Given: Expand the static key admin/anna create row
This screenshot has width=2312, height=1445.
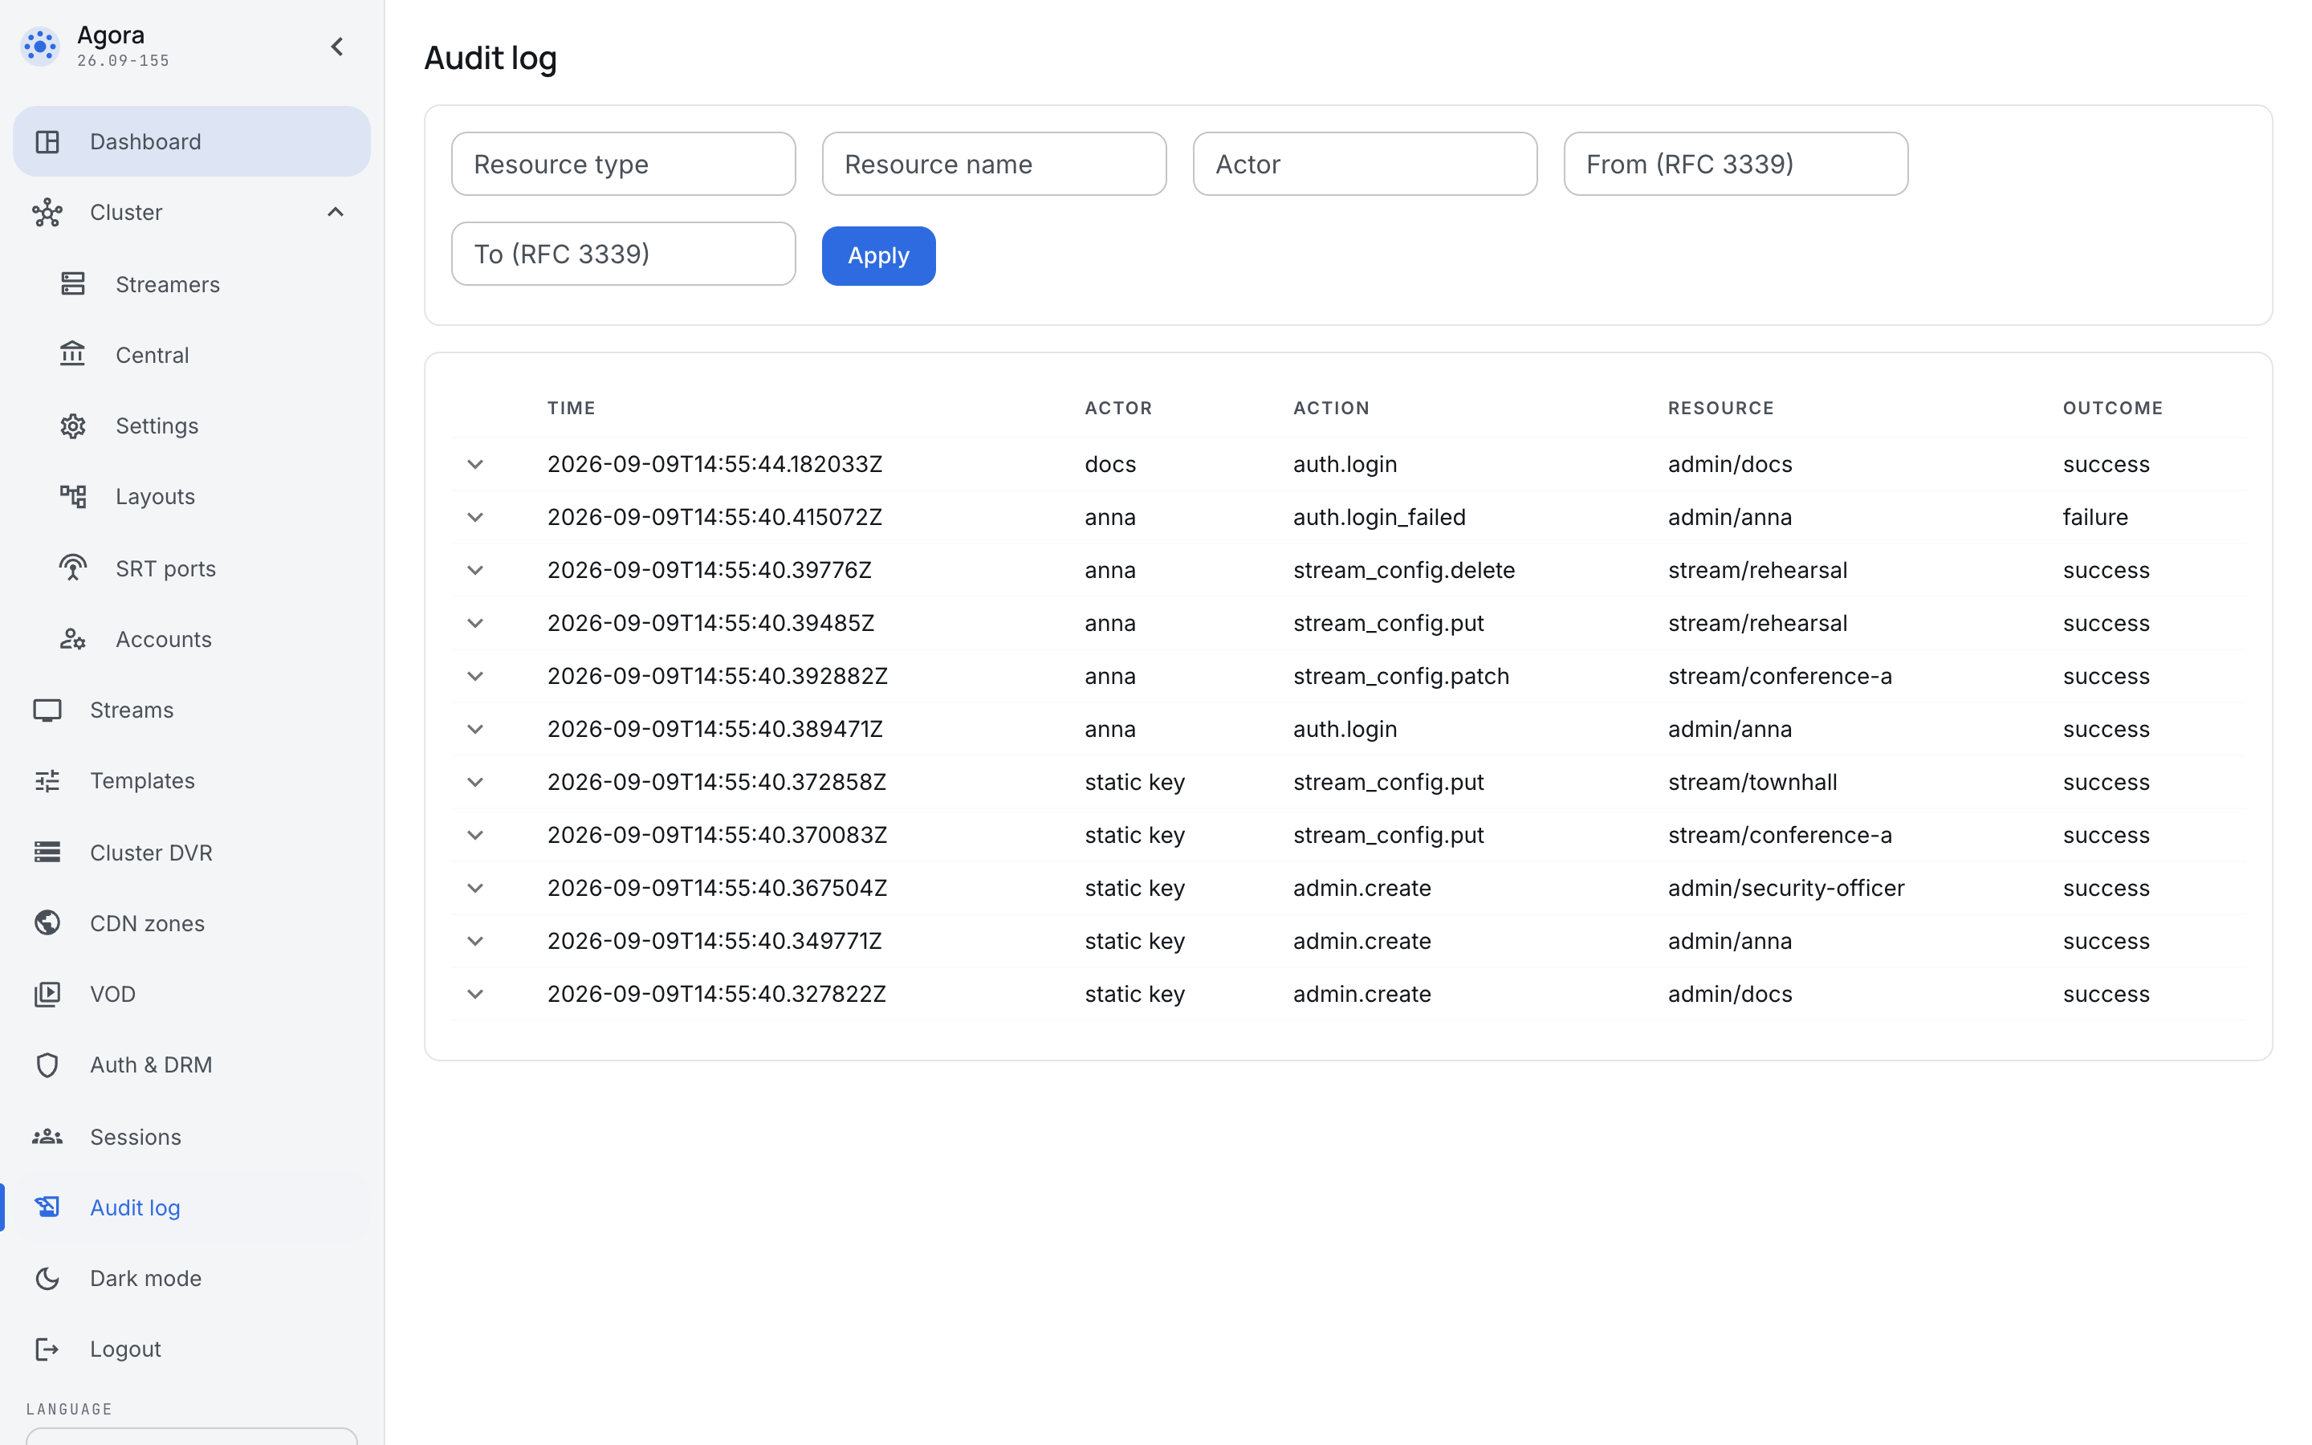Looking at the screenshot, I should click(476, 942).
